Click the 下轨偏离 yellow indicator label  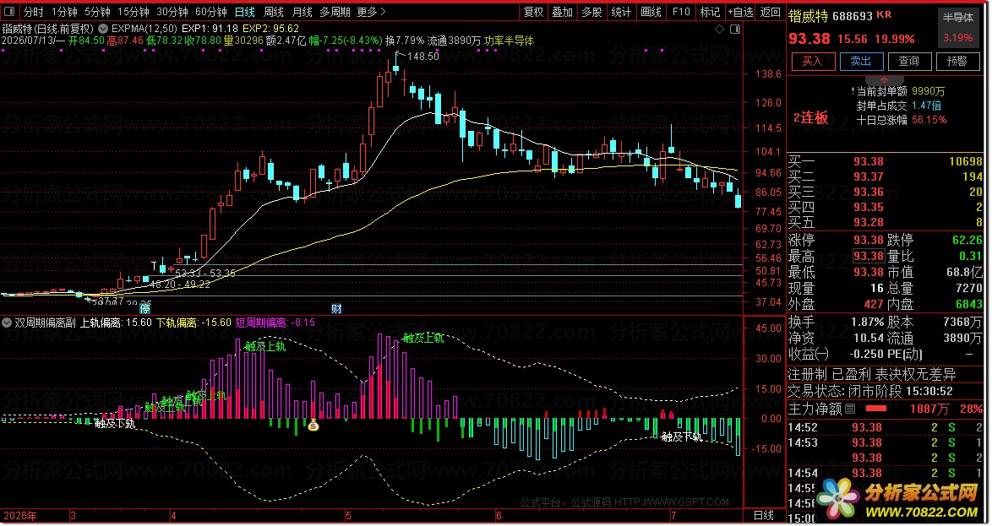pyautogui.click(x=194, y=323)
